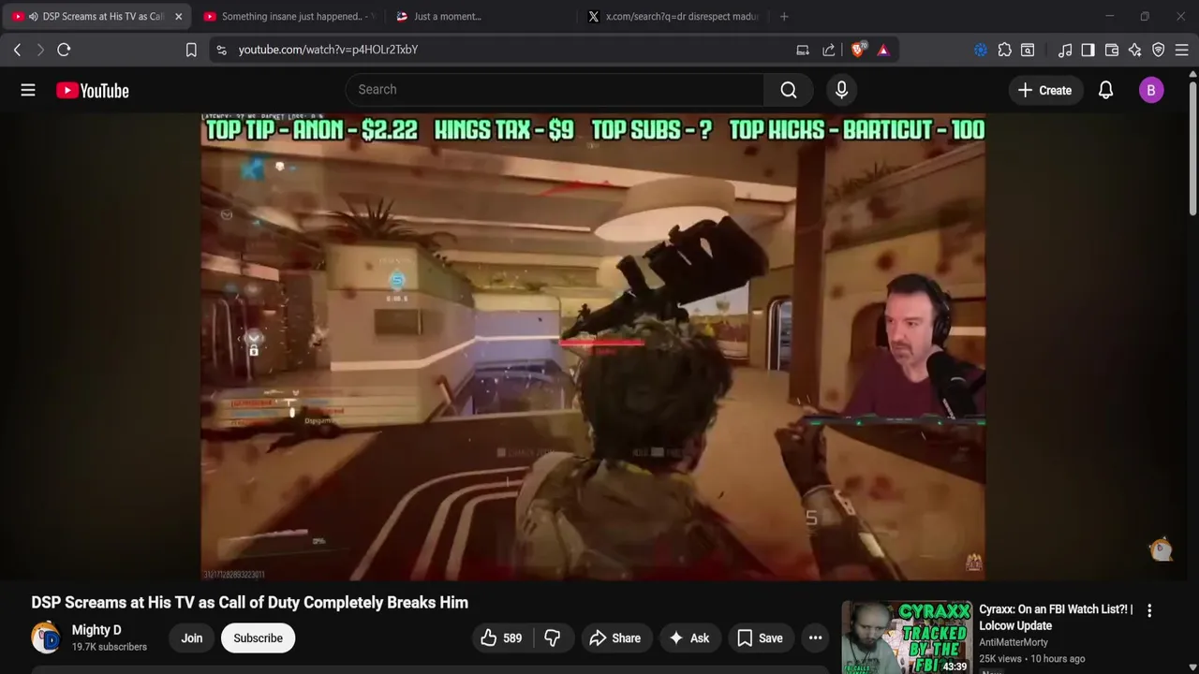
Task: Open the browser main hamburger menu
Action: point(1182,50)
